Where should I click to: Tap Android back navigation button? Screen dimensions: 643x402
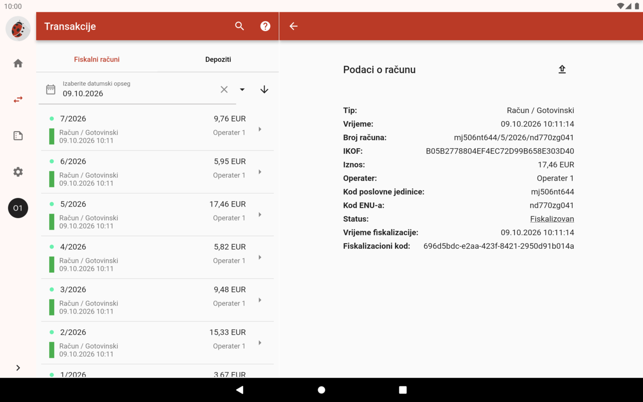pos(240,390)
